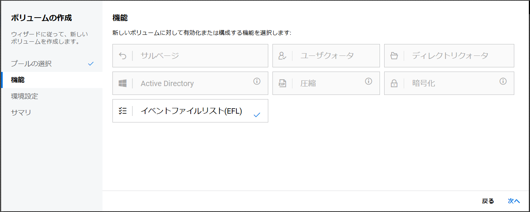Select the 機能 step in sidebar

[x=18, y=80]
